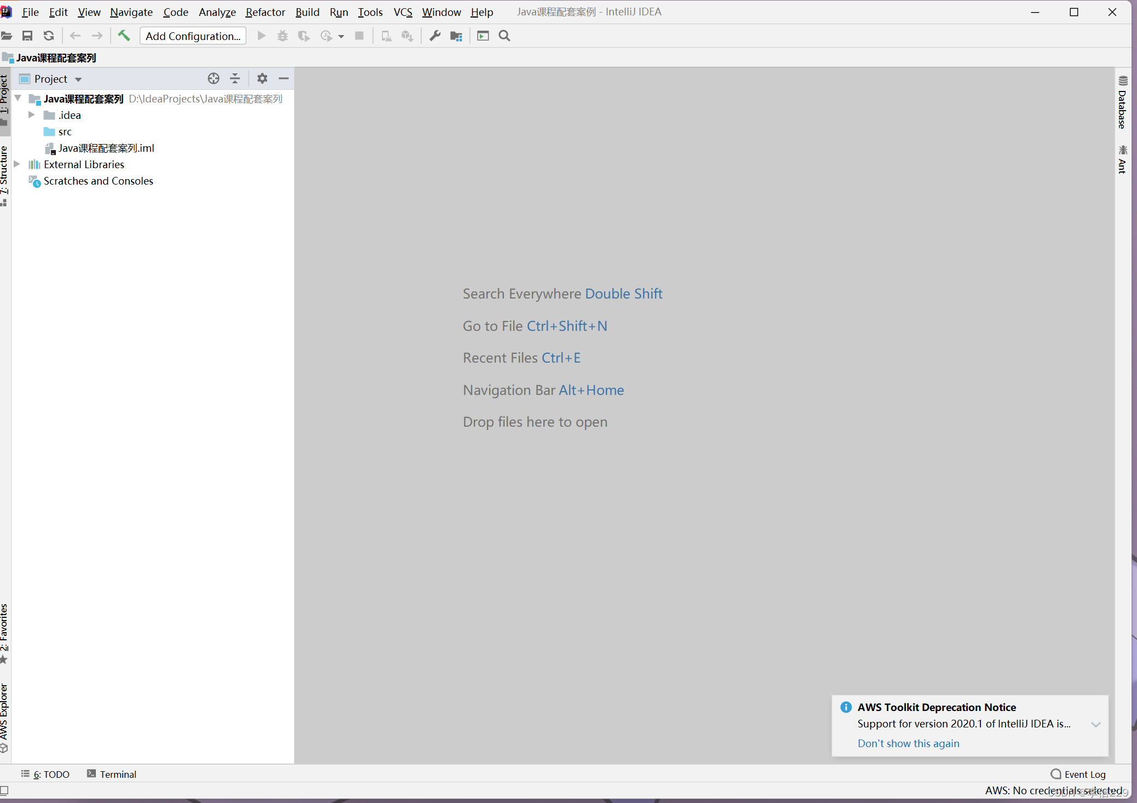Expand the External Libraries node
1137x803 pixels.
point(17,164)
